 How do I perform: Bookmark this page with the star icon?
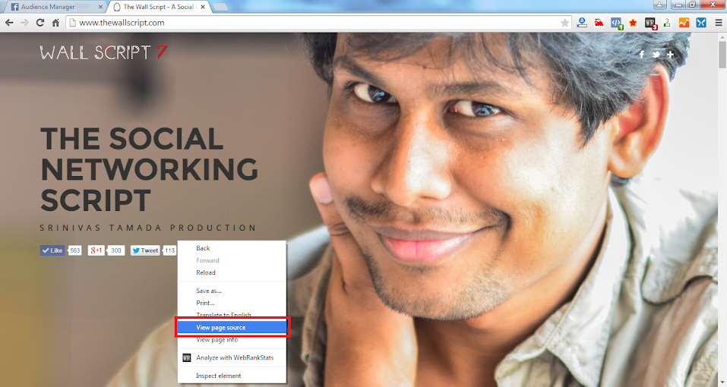click(564, 23)
